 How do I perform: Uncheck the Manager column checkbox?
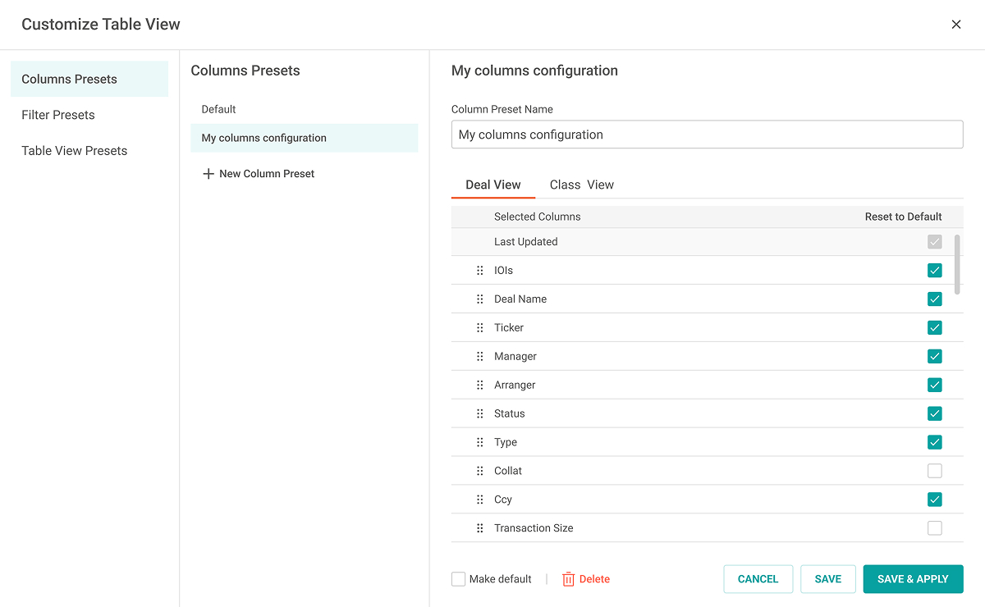tap(934, 357)
